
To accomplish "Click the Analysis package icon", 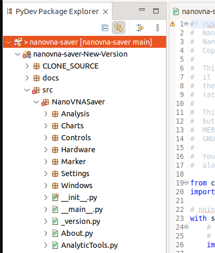I will (55, 114).
